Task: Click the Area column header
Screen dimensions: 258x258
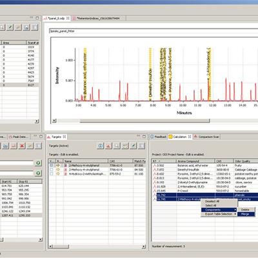Action: (14, 43)
